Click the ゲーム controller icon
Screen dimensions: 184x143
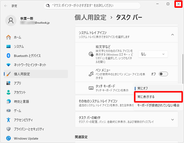coord(8,110)
